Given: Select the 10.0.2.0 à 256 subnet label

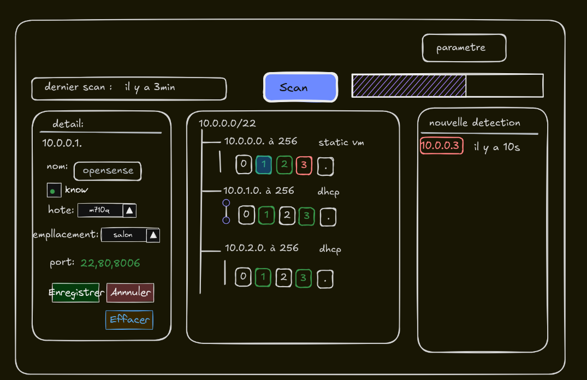Looking at the screenshot, I should click(262, 248).
